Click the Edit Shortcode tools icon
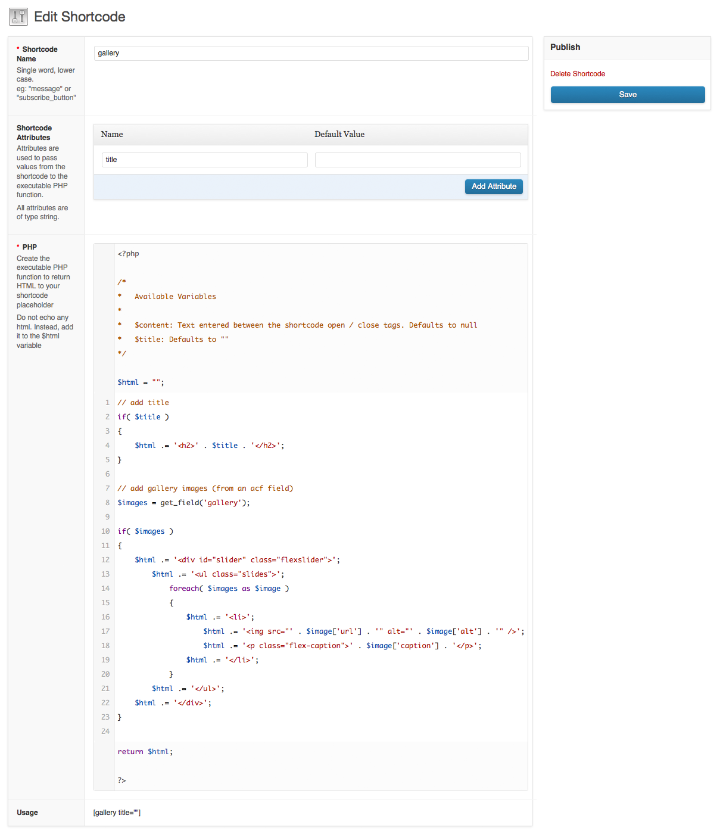Viewport: 720px width, 837px height. (18, 17)
